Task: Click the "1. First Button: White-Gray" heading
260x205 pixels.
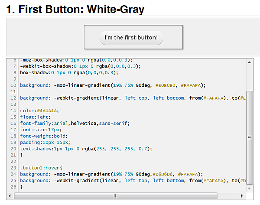Action: pyautogui.click(x=75, y=9)
